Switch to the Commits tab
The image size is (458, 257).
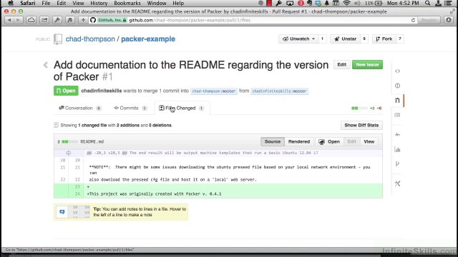pyautogui.click(x=130, y=108)
